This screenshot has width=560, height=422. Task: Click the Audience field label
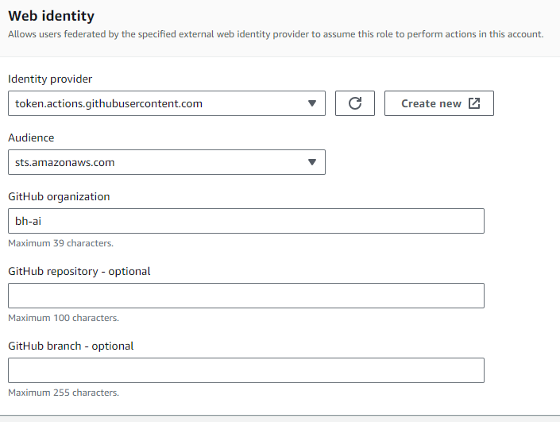(31, 137)
